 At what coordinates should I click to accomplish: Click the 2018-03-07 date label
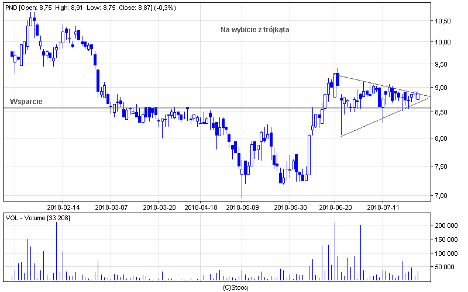pos(111,207)
